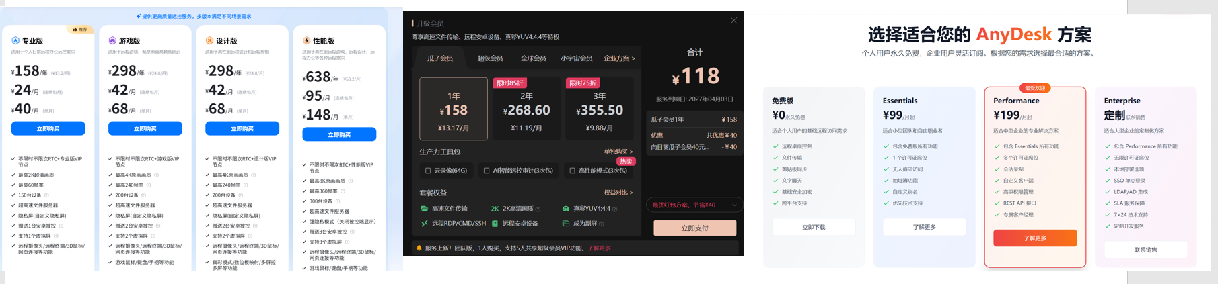Image resolution: width=1218 pixels, height=284 pixels.
Task: Click 最高8K原画画质 feature in 性能版
Action: click(327, 181)
